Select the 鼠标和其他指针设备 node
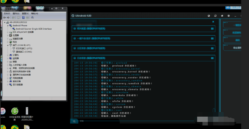The image size is (249, 129). click(22, 71)
